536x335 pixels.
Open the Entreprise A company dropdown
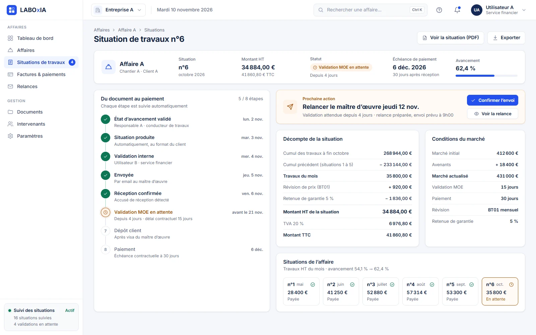tap(118, 10)
